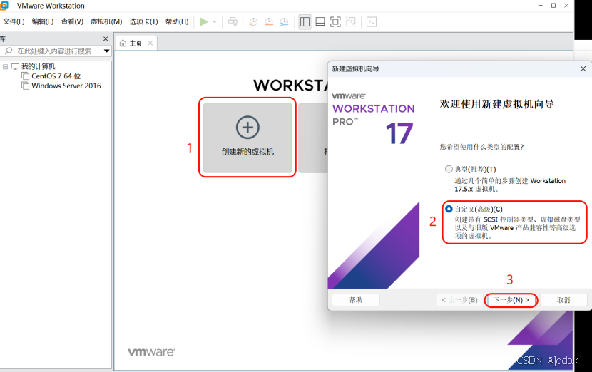The height and width of the screenshot is (372, 592).
Task: Select the 自定义(高级)(C) radio option
Action: pyautogui.click(x=449, y=209)
